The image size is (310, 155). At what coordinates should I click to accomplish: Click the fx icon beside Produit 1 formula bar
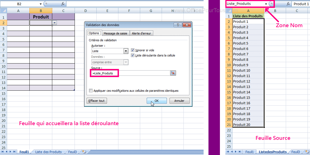pyautogui.click(x=288, y=4)
